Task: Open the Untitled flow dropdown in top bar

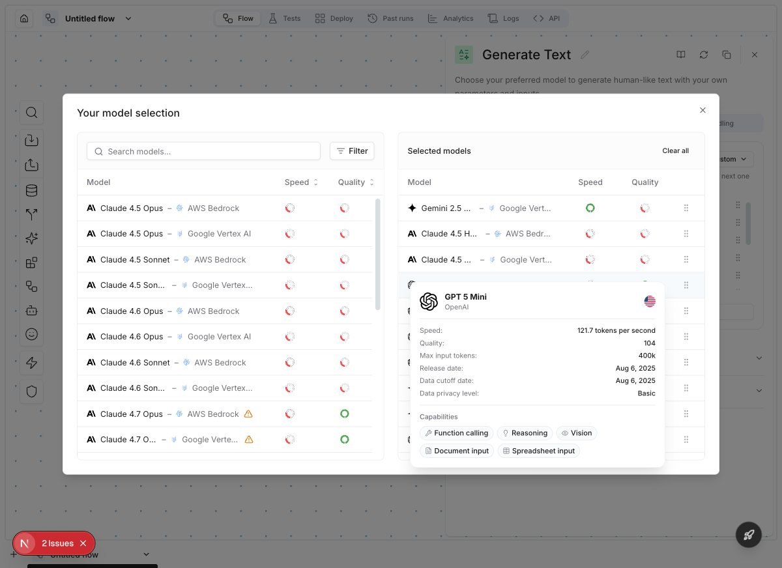Action: point(128,18)
